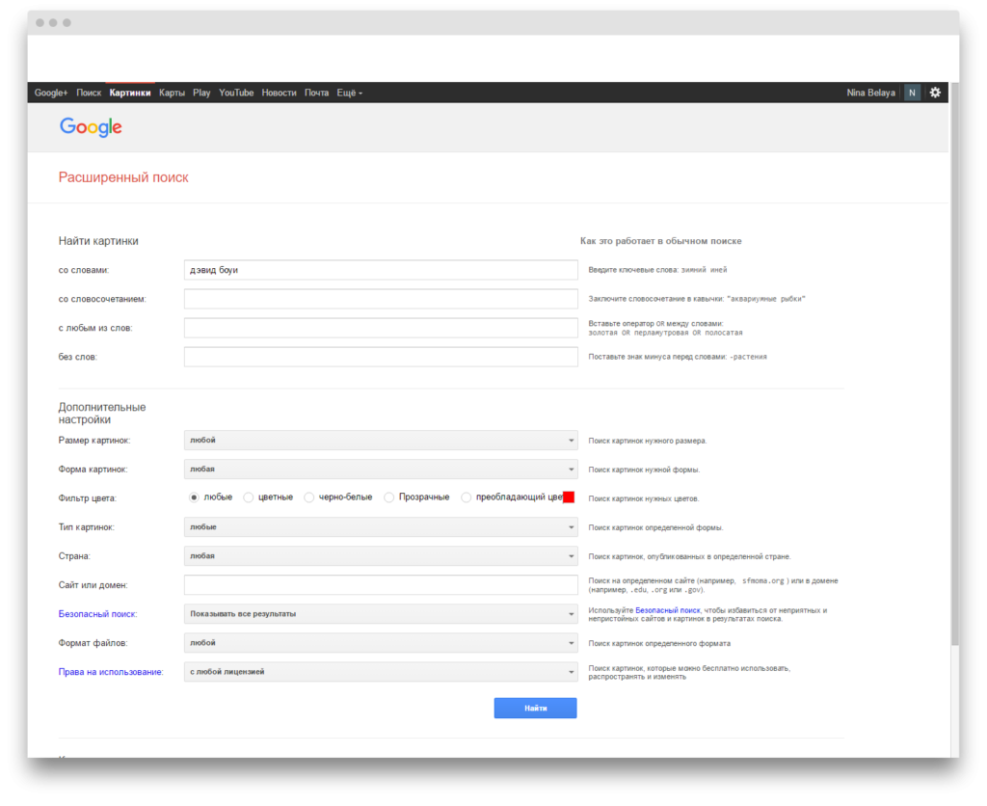Click the 'Поиск картинок нужного размера.' hint
The width and height of the screenshot is (987, 806).
(647, 441)
